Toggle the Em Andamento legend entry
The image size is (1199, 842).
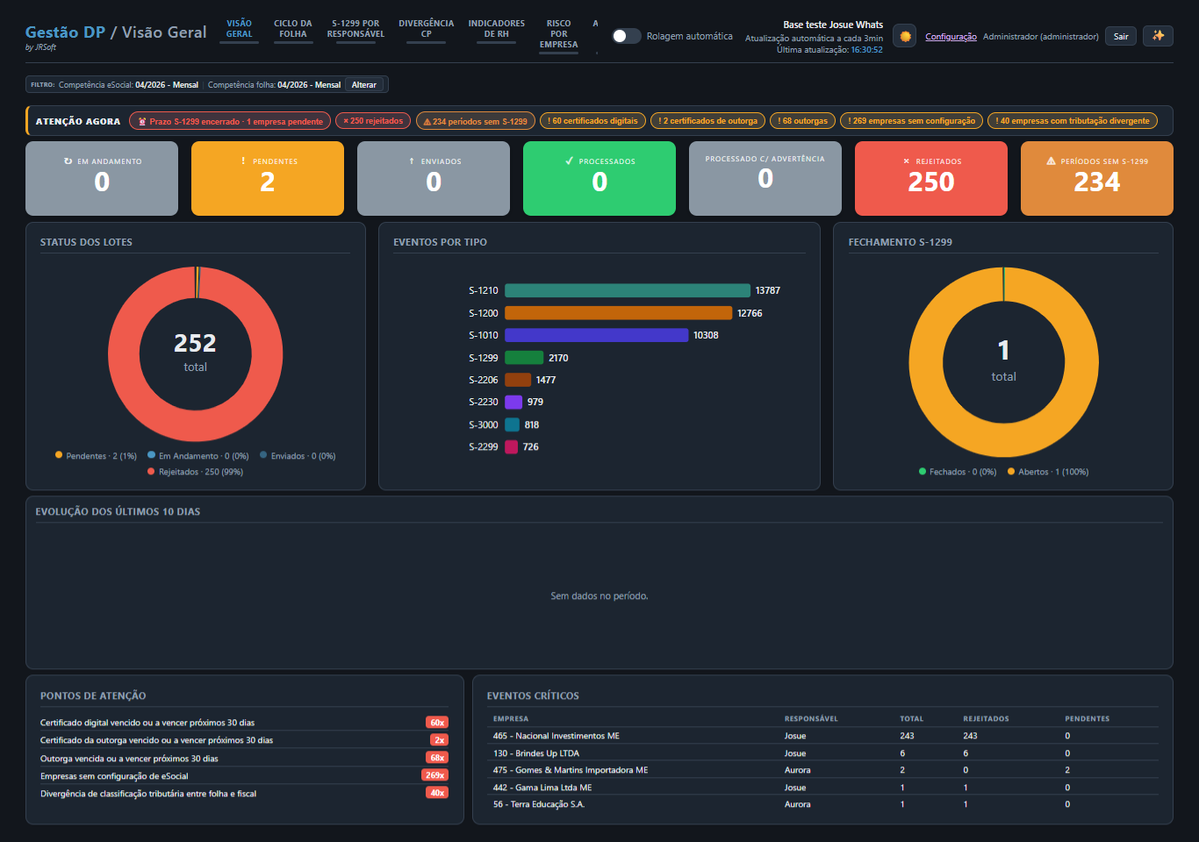click(x=198, y=456)
